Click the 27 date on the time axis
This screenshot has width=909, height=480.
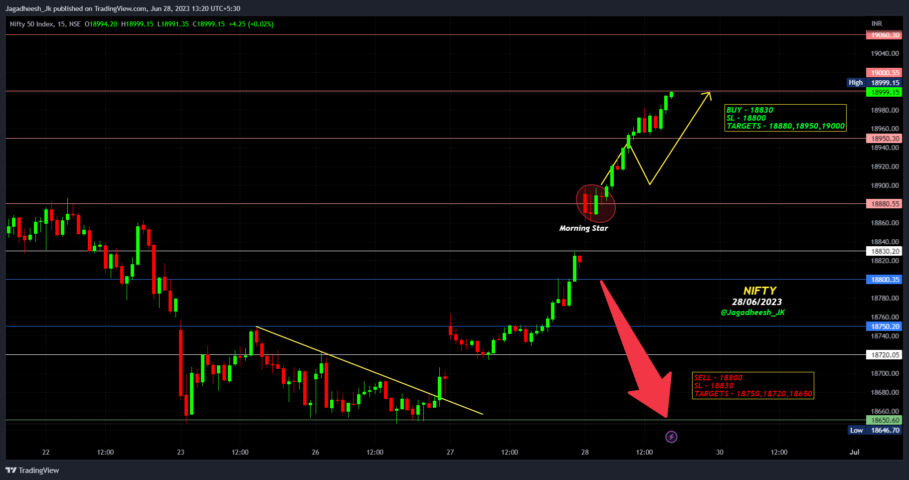click(x=450, y=452)
